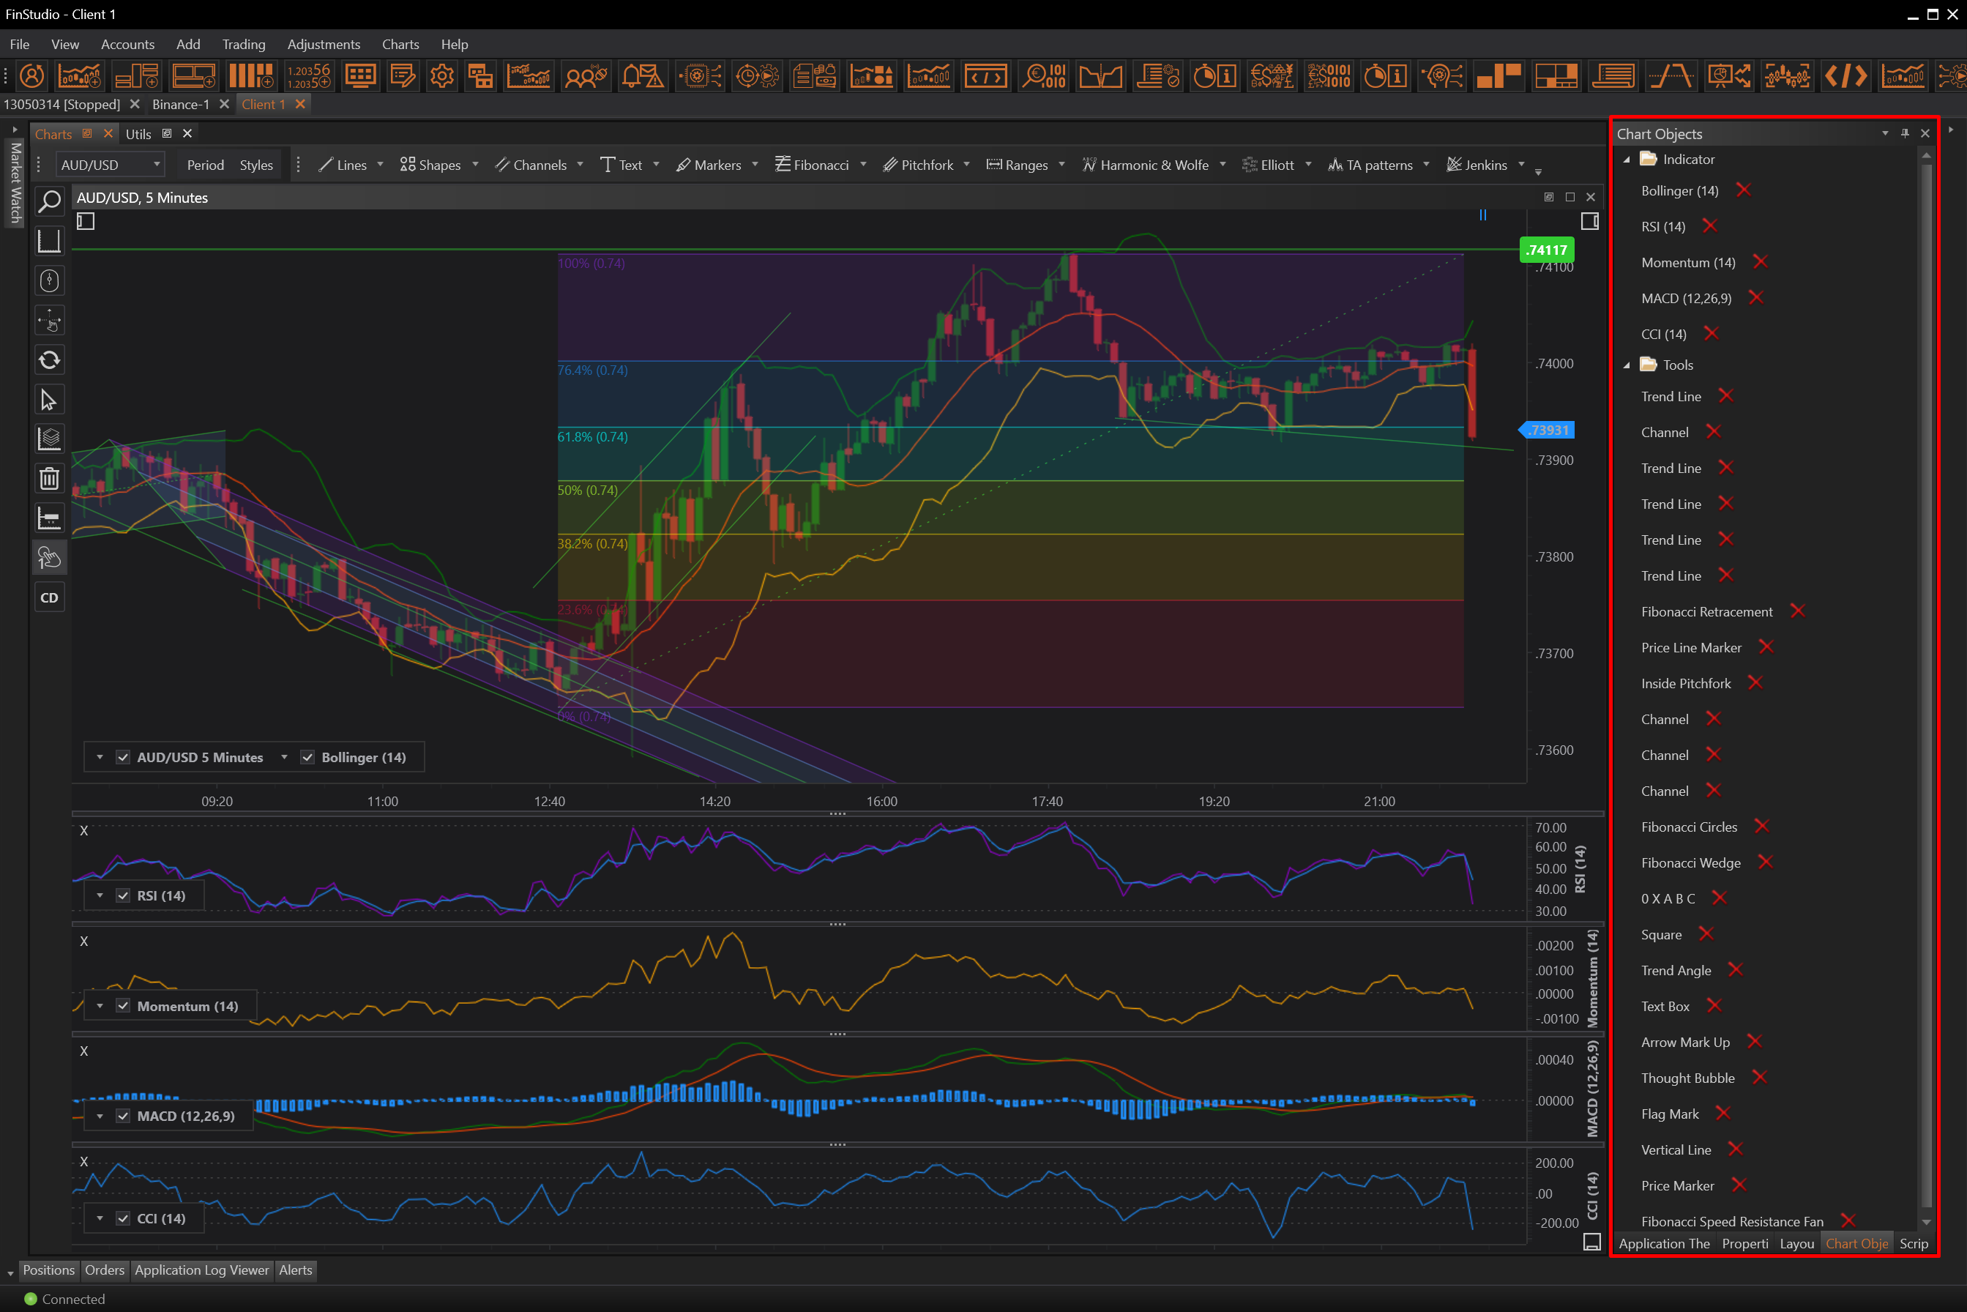Open the Trading menu
Image resolution: width=1967 pixels, height=1312 pixels.
click(x=244, y=45)
